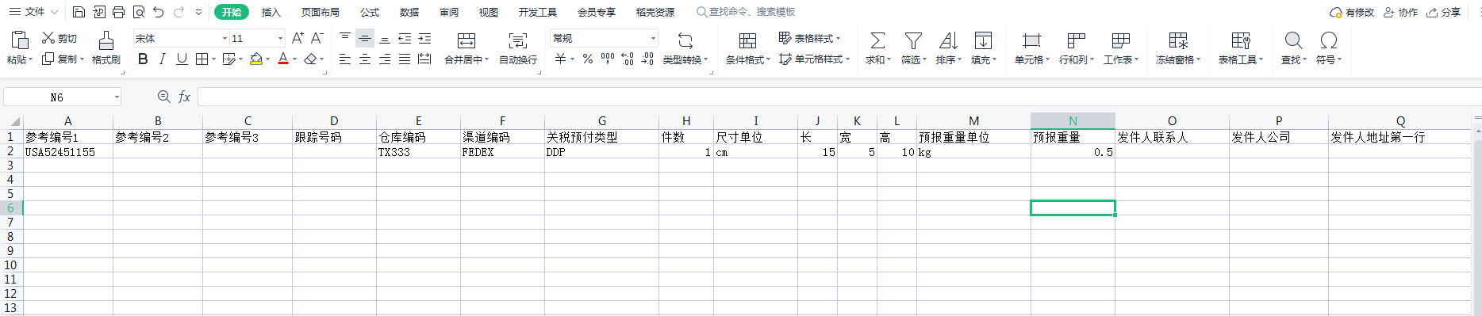Click the Export to PDF icon
Image resolution: width=1482 pixels, height=316 pixels.
click(x=99, y=12)
